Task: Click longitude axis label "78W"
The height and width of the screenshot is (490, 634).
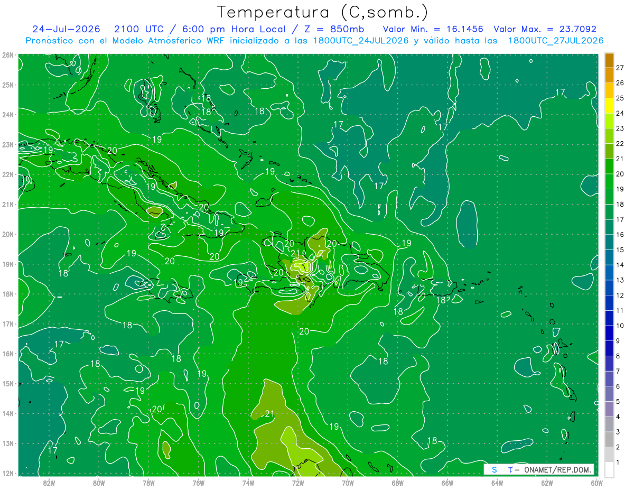Action: 148,482
